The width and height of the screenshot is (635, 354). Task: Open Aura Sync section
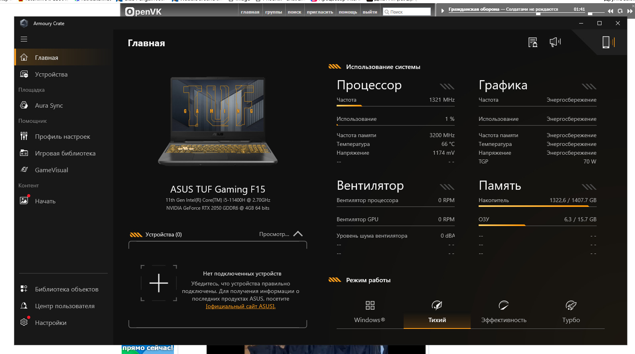click(x=64, y=105)
